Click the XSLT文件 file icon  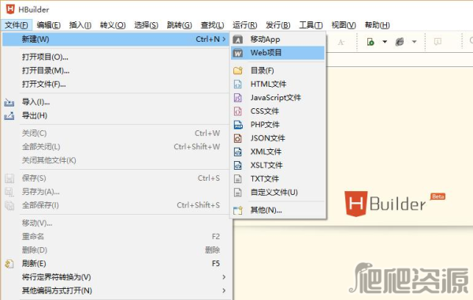[238, 165]
